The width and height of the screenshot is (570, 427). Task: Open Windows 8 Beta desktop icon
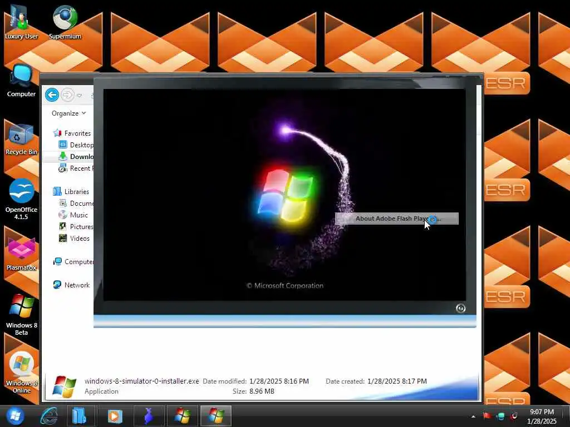pyautogui.click(x=21, y=315)
